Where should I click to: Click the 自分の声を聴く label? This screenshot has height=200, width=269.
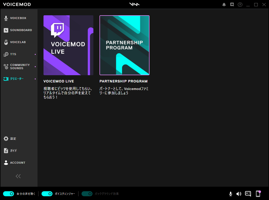(26, 194)
